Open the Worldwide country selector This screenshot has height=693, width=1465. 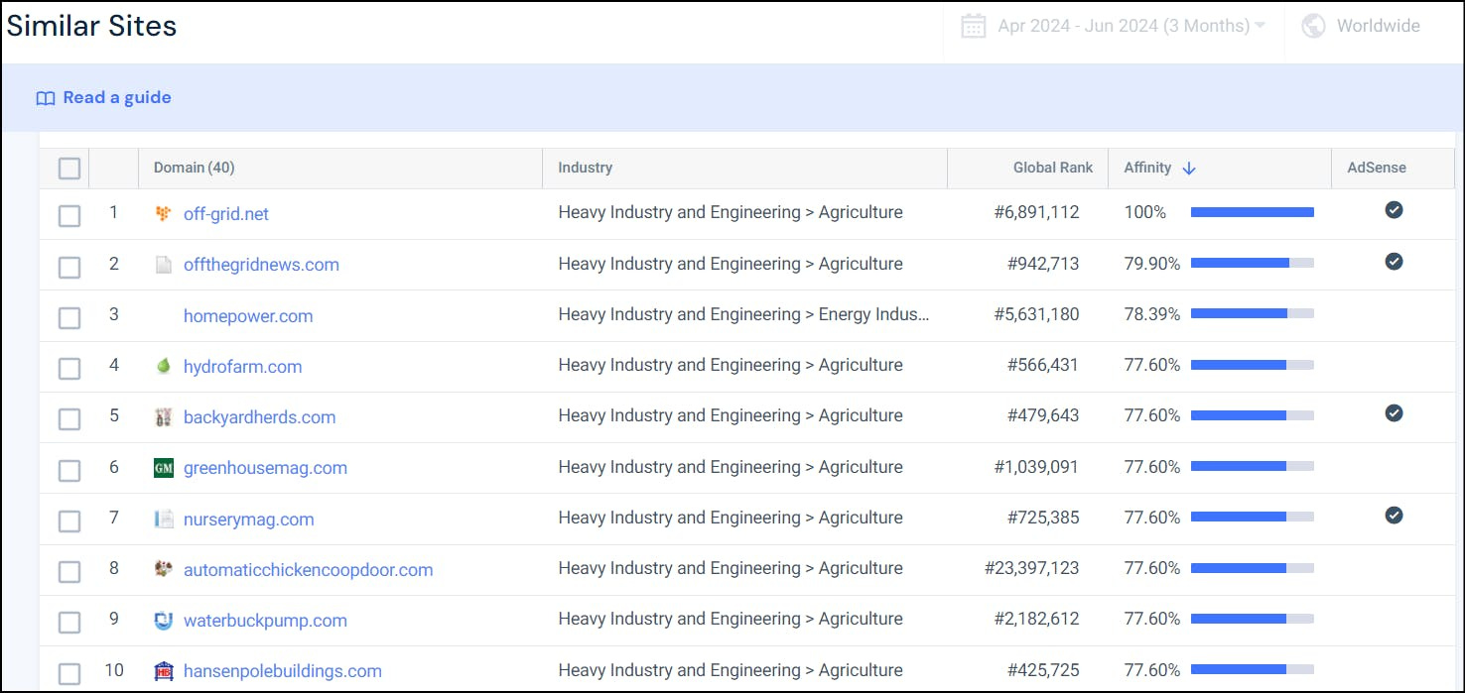point(1362,26)
